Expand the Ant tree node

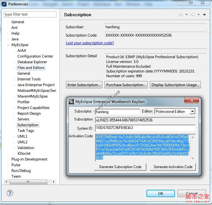pyautogui.click(x=8, y=28)
